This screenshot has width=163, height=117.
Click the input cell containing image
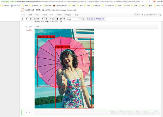[96, 27]
